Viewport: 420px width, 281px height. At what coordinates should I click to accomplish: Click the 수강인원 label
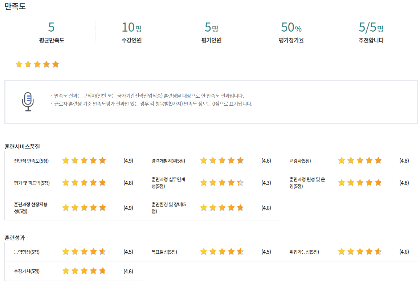point(131,40)
